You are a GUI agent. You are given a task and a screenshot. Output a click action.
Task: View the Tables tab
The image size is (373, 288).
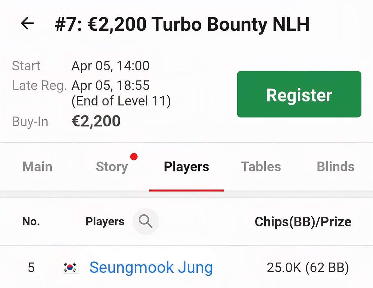261,167
